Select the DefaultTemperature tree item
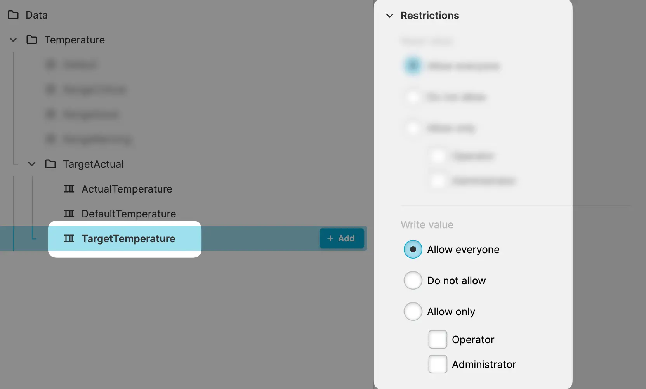Viewport: 646px width, 389px height. point(129,214)
